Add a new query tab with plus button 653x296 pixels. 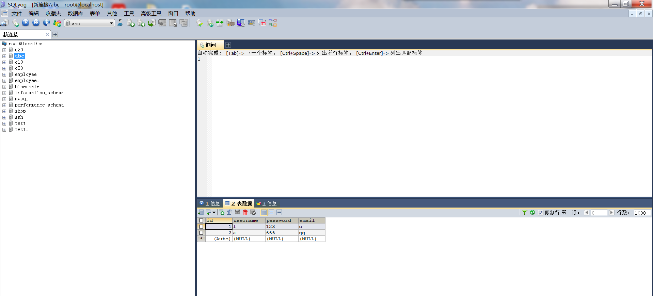[228, 45]
